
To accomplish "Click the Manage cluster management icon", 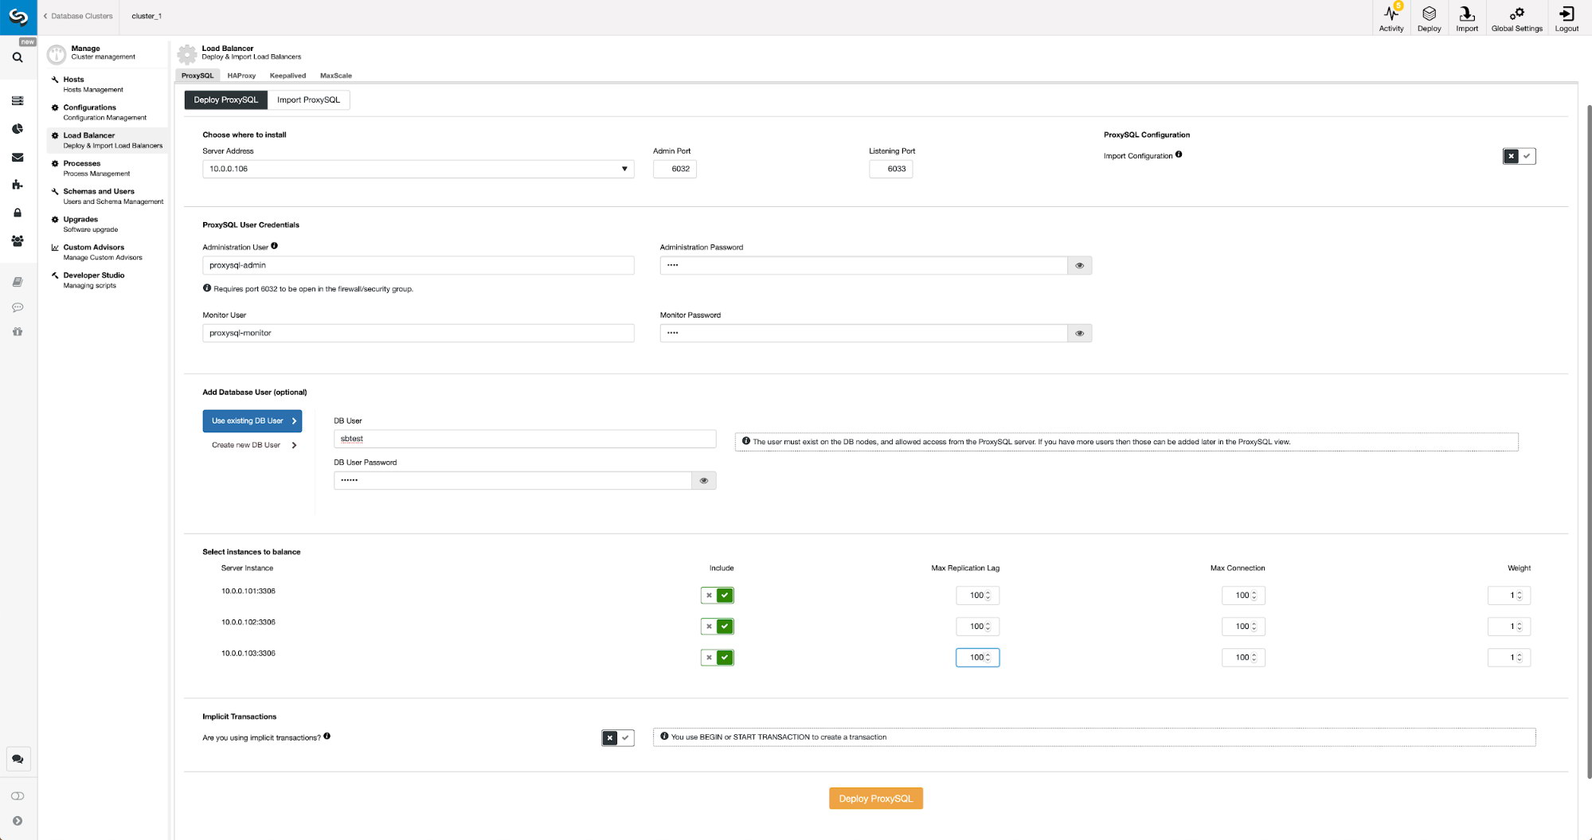I will (x=57, y=54).
